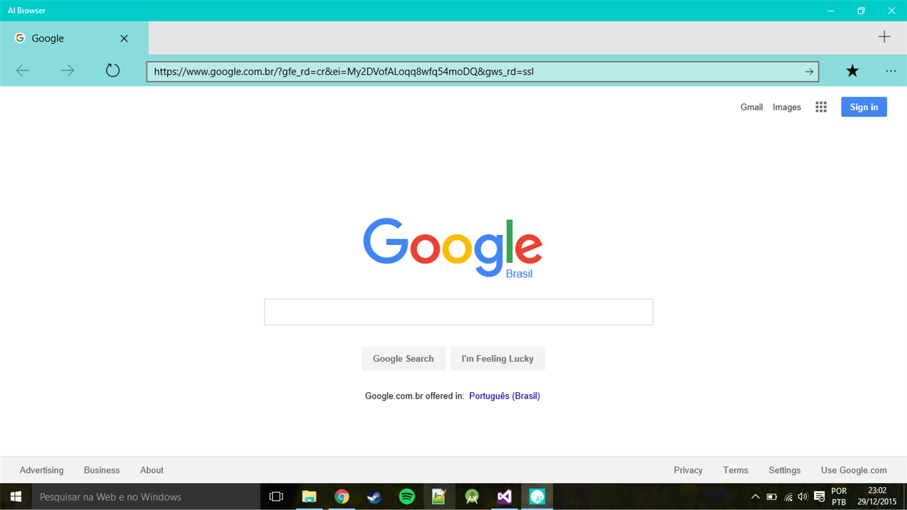
Task: Bookmark the page with the star icon
Action: coord(852,71)
